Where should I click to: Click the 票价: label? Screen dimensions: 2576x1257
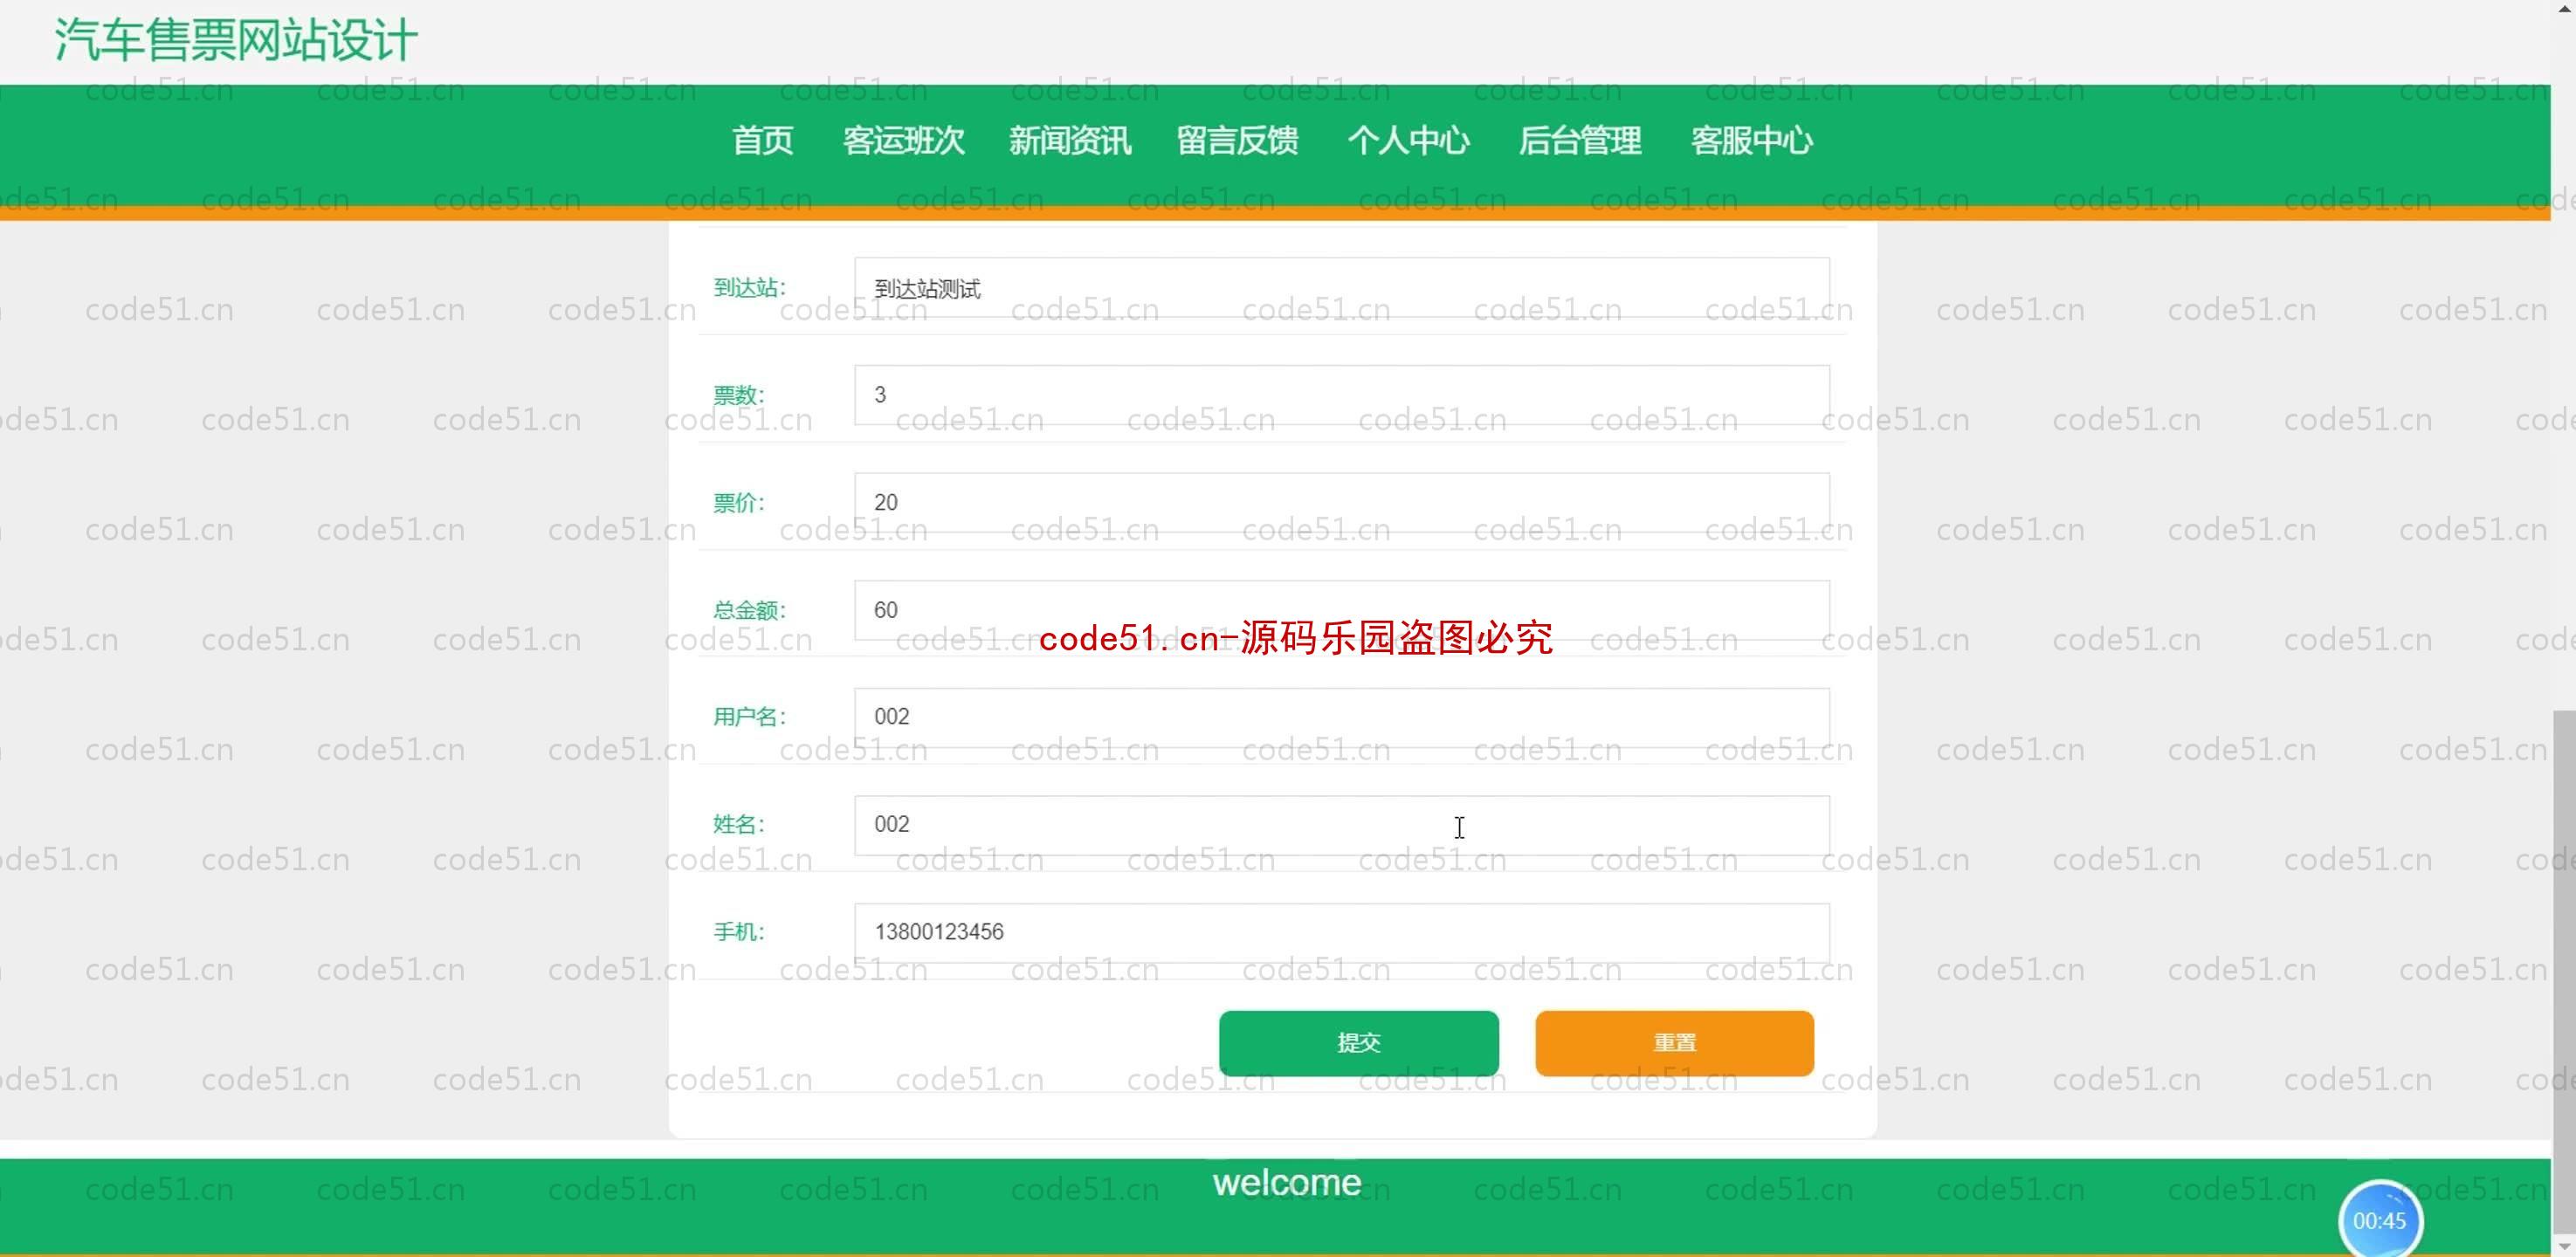click(x=738, y=502)
